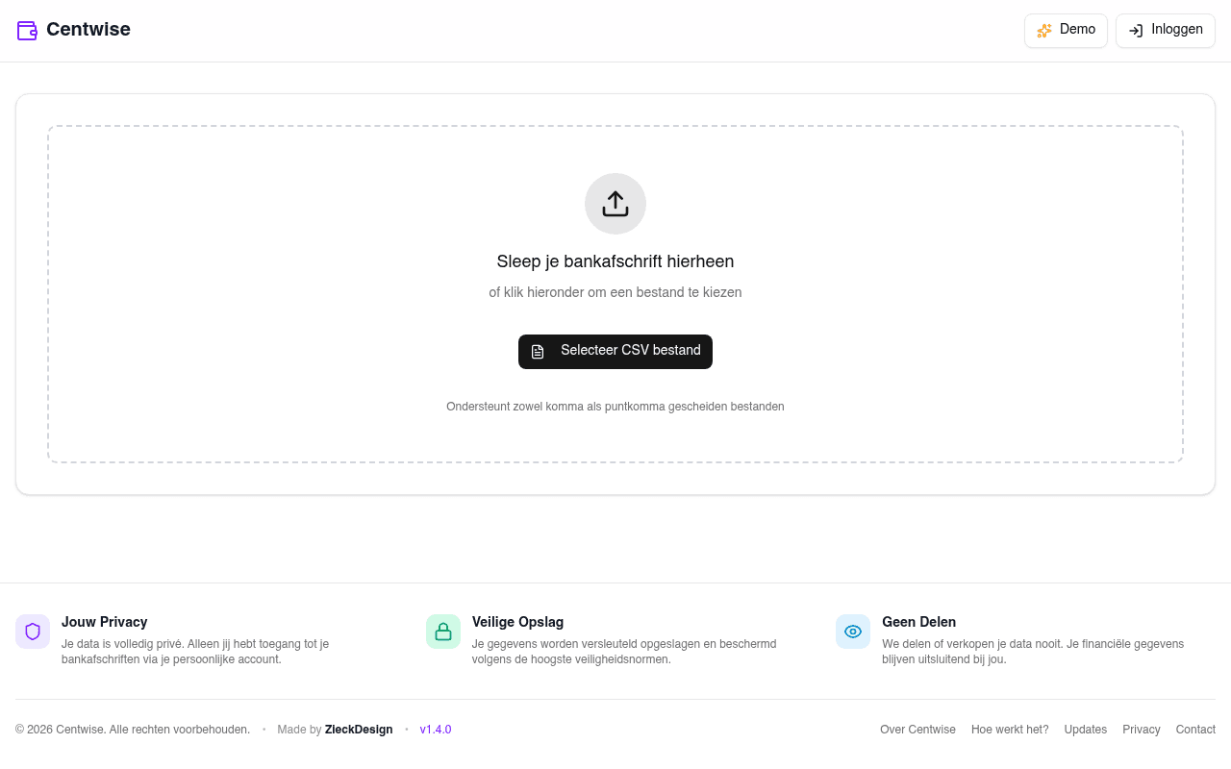
Task: Click the Centwise brand name in the header
Action: click(x=88, y=30)
